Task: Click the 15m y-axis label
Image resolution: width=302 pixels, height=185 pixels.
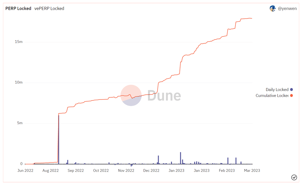Action: coord(19,42)
